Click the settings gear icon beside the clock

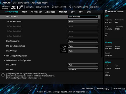(x=22, y=6)
